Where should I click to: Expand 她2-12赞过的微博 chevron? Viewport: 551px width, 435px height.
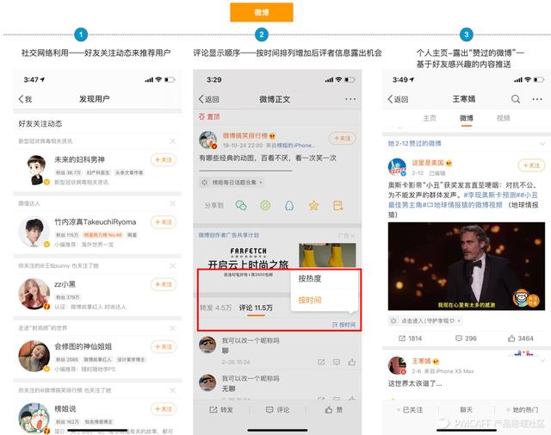pos(542,144)
